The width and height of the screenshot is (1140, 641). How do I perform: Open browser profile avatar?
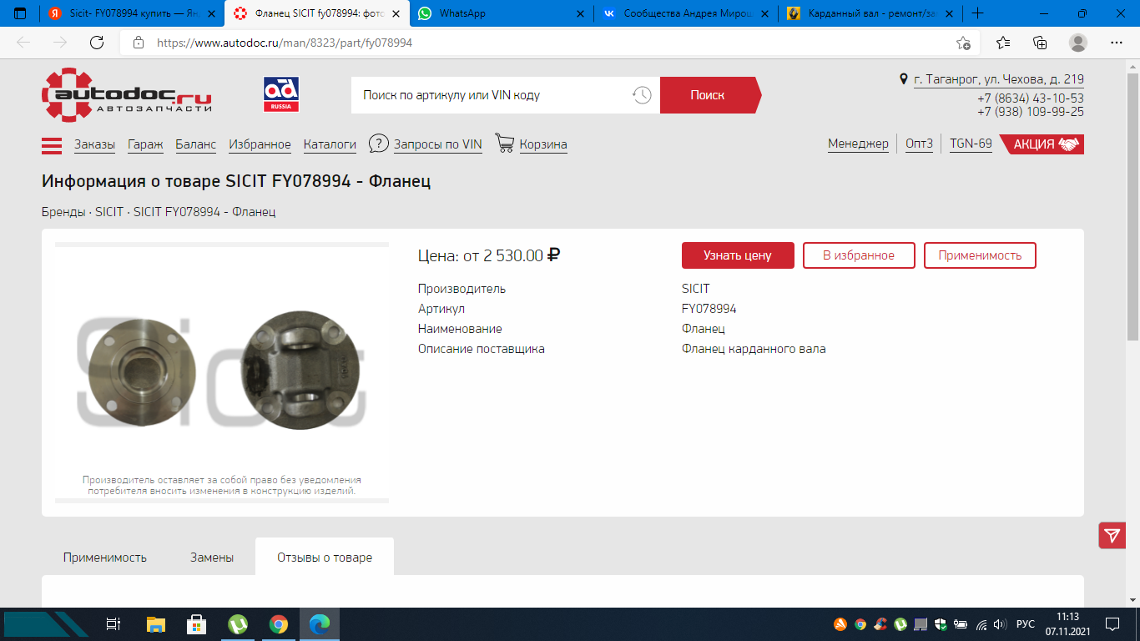[1078, 43]
